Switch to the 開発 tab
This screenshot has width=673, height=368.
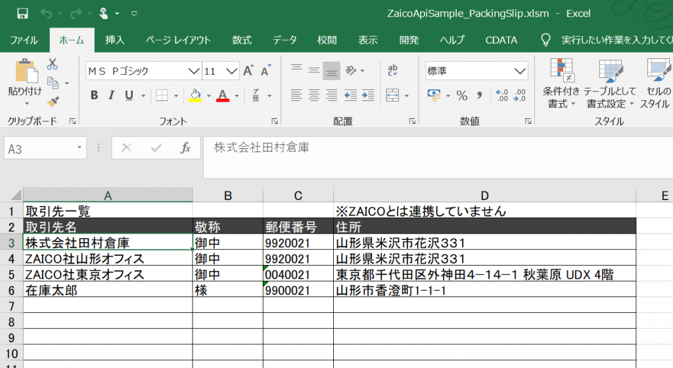(409, 40)
